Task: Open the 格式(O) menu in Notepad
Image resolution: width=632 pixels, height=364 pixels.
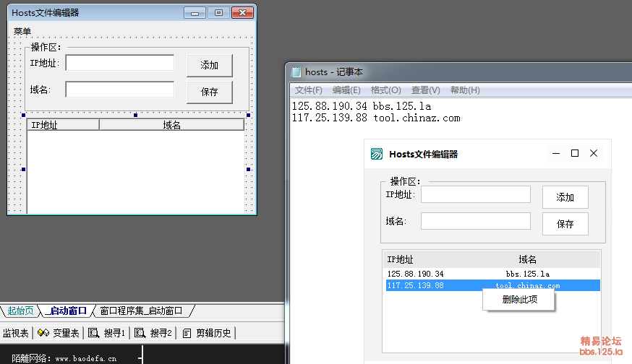Action: tap(385, 90)
